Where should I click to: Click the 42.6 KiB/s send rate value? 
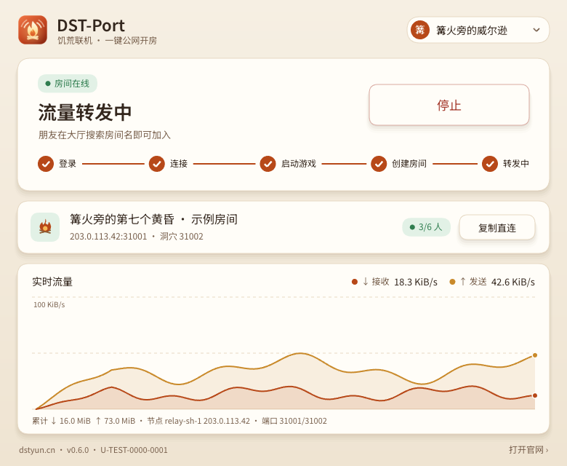[x=512, y=282]
